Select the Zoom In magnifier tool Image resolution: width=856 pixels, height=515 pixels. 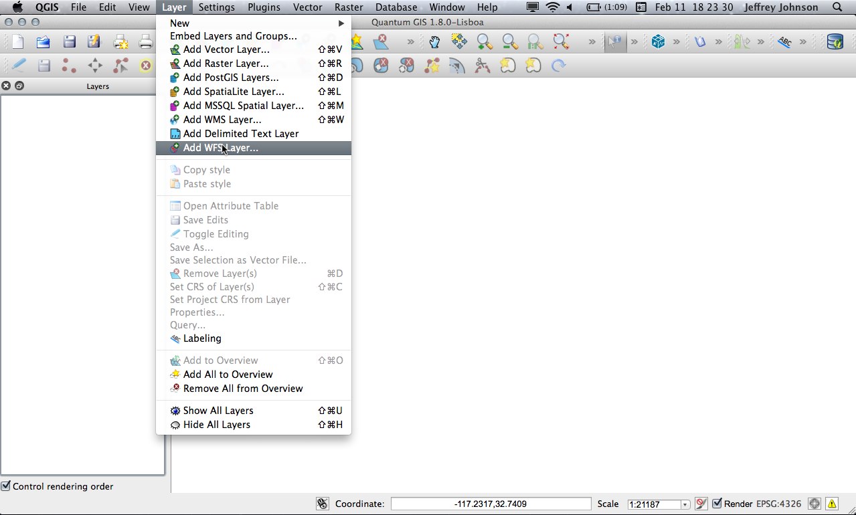coord(485,42)
